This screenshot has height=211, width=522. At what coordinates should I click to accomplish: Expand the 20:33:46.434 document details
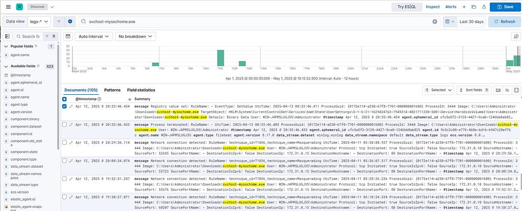(x=71, y=106)
